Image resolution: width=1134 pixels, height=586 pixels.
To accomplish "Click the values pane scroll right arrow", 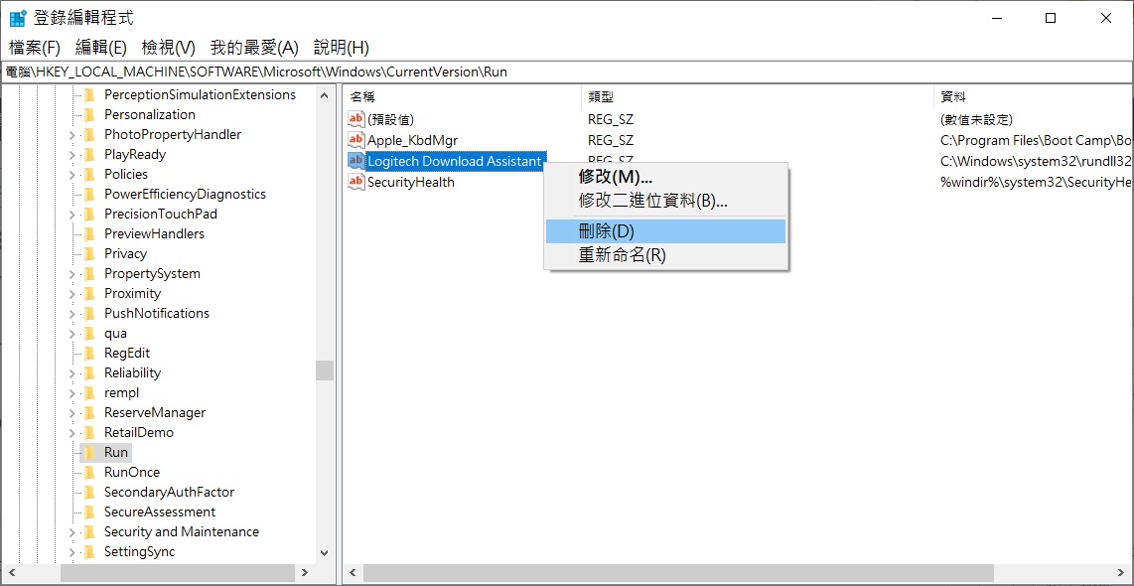I will pyautogui.click(x=1123, y=573).
